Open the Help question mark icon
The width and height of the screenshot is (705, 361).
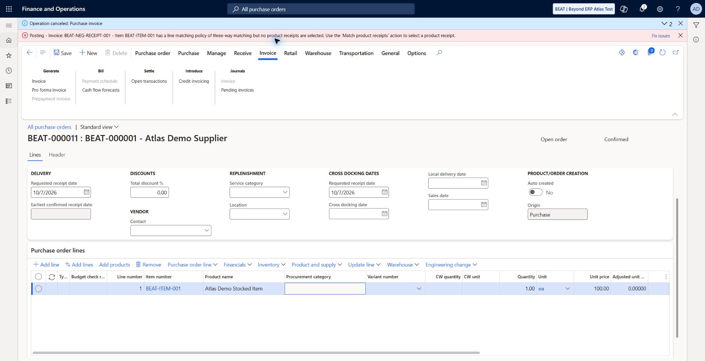tap(678, 9)
